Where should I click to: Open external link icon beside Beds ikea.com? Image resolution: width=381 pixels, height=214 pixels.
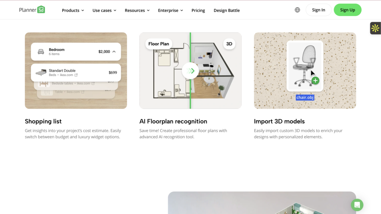(x=76, y=75)
